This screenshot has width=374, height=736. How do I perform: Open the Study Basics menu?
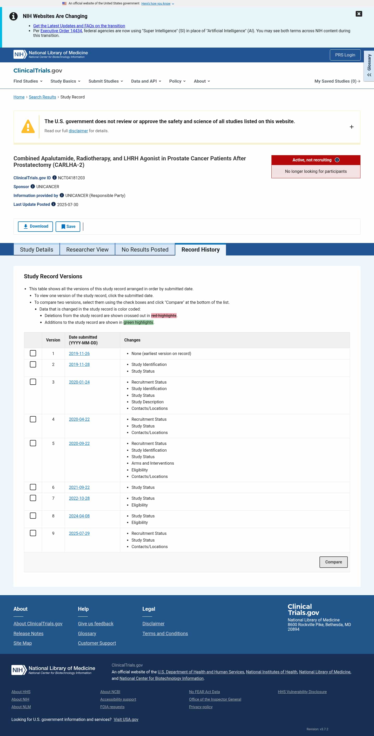(65, 81)
